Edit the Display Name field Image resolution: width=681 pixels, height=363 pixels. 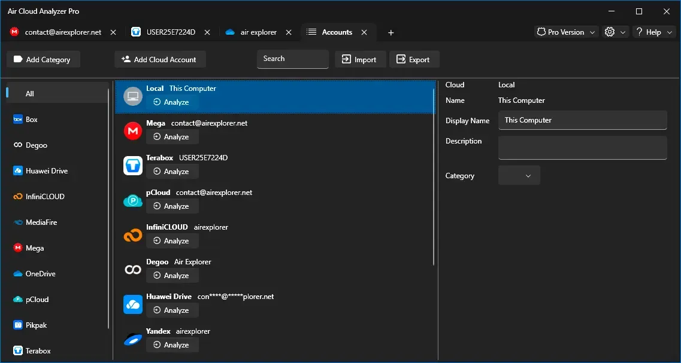582,120
